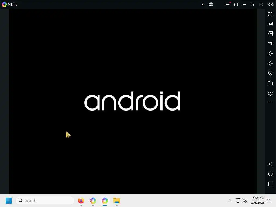Open the keyboard mapping tool
Viewport: 276px width, 207px height.
pos(270,24)
